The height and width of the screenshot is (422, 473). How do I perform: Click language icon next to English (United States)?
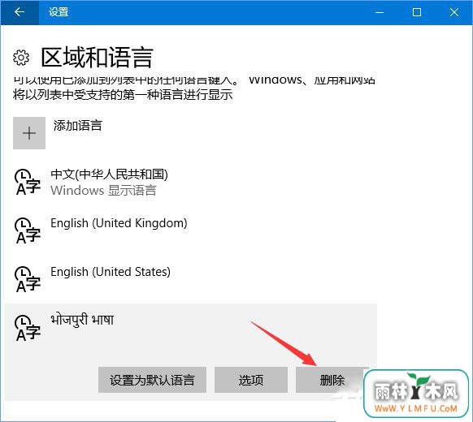coord(28,279)
